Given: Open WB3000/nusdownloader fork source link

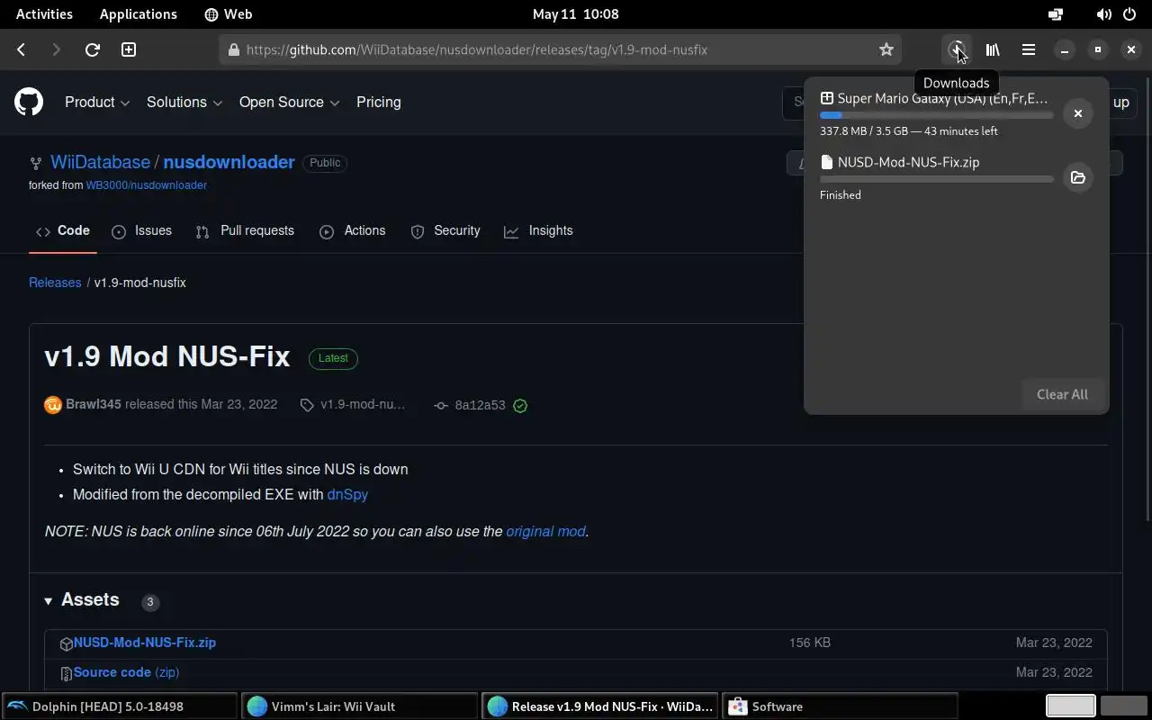Looking at the screenshot, I should [x=147, y=184].
